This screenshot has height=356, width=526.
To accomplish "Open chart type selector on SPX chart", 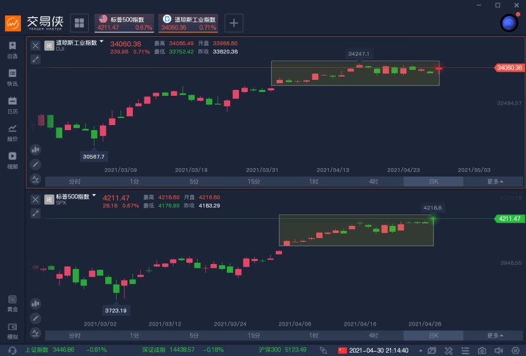I will coord(35,303).
